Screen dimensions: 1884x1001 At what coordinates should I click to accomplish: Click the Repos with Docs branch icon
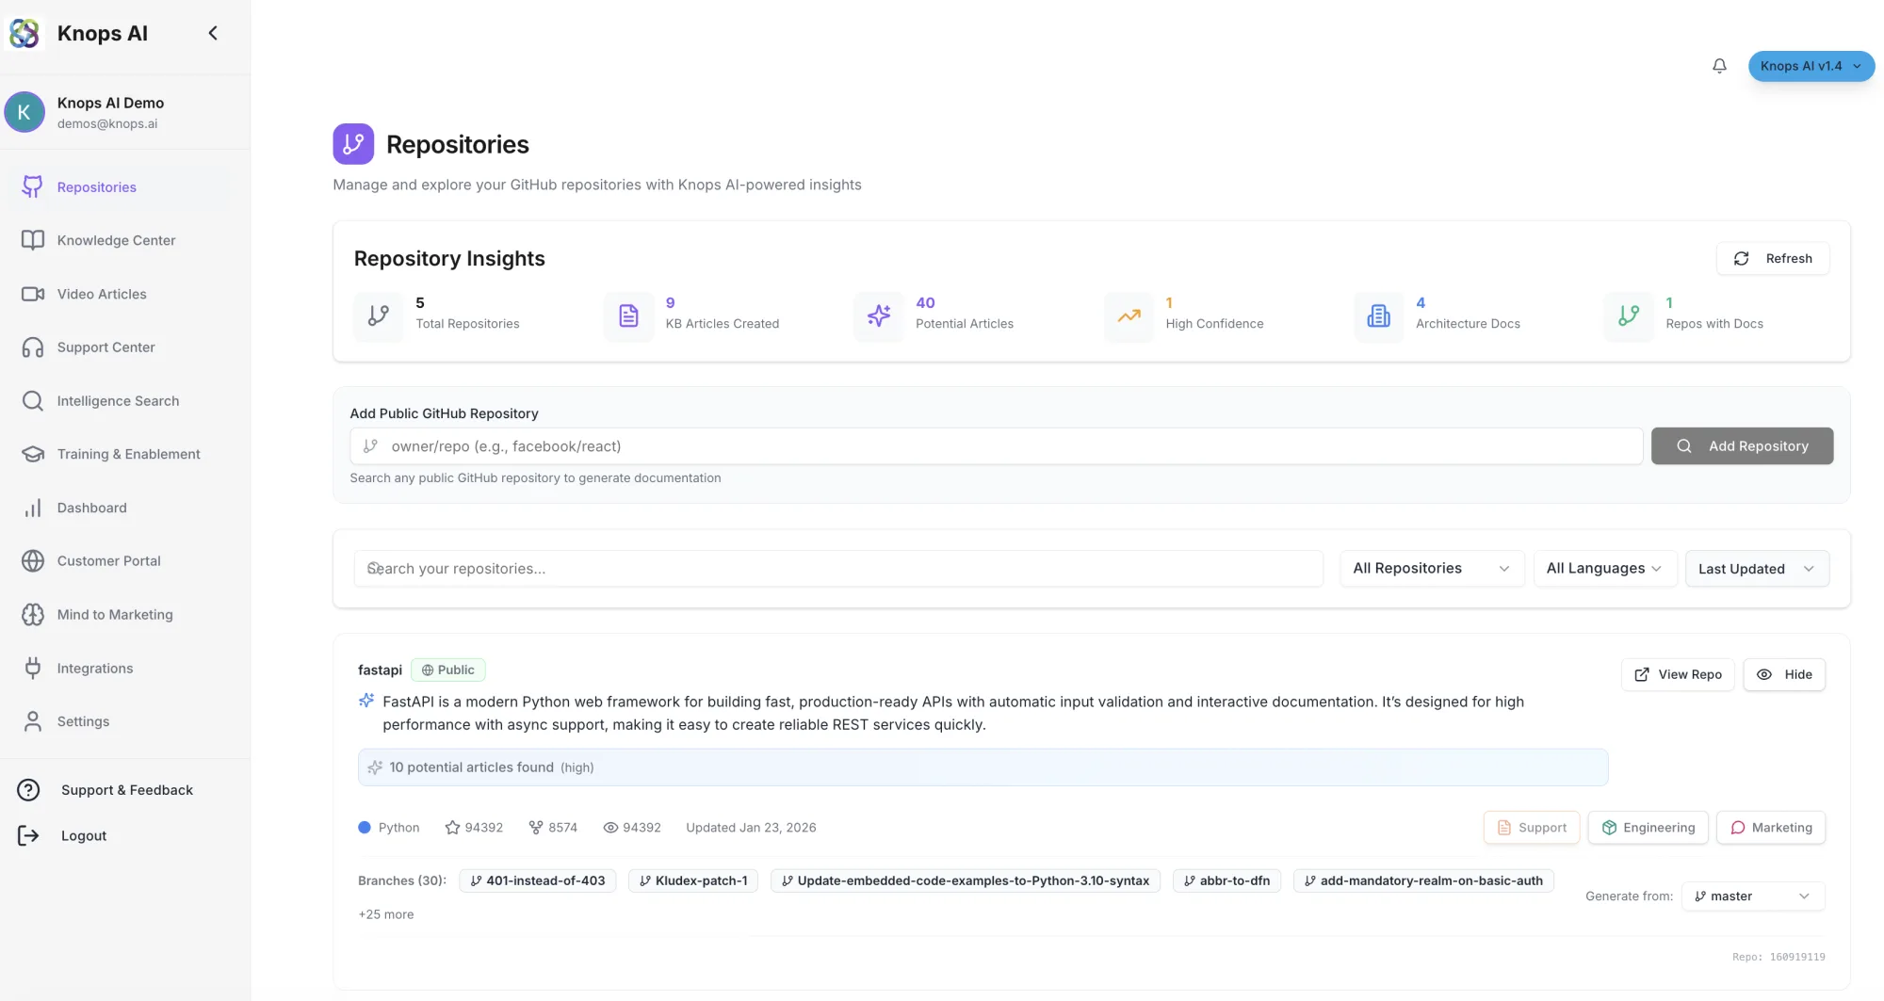click(1629, 315)
